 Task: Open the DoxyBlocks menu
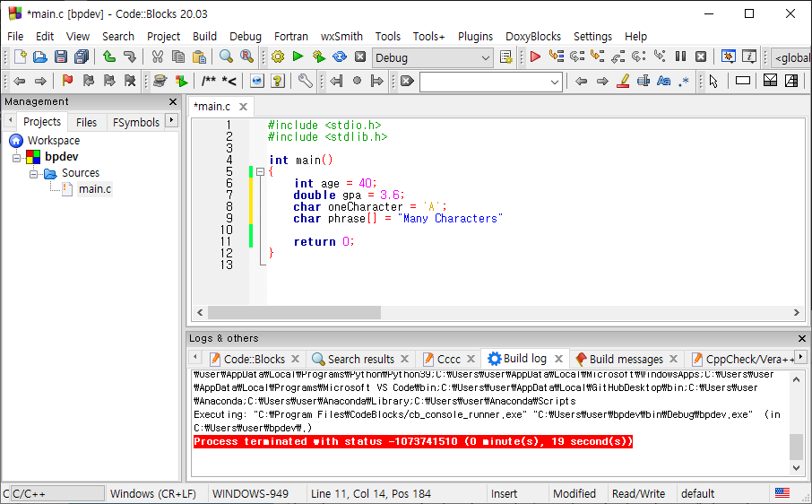[533, 36]
